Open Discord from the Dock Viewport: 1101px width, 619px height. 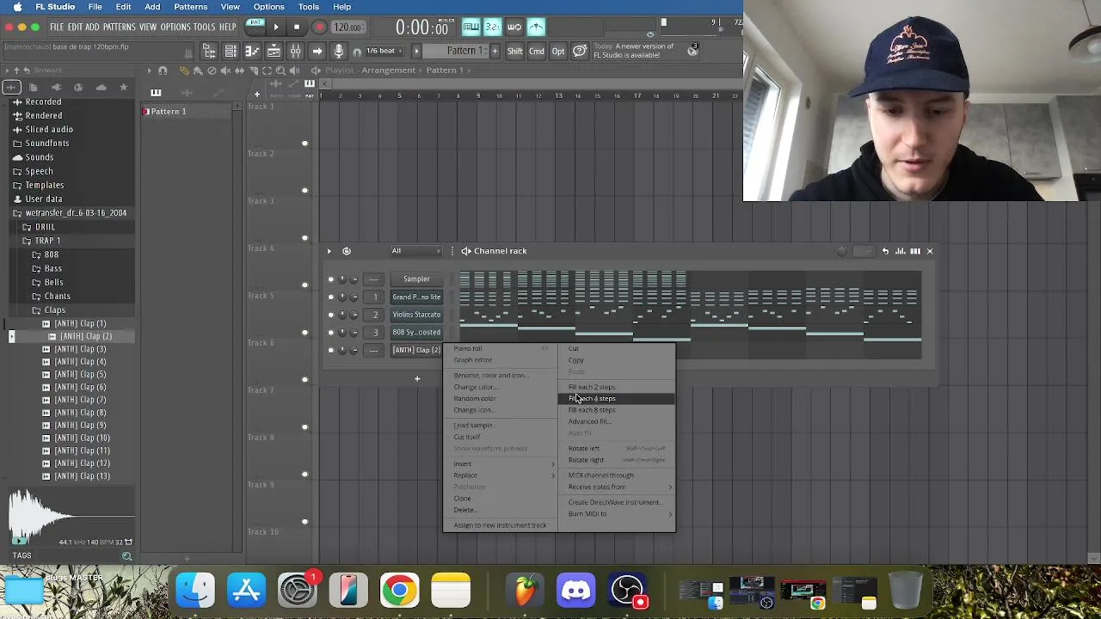click(575, 591)
